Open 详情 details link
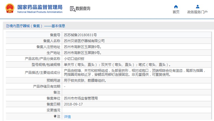The image size is (214, 121). pyautogui.click(x=67, y=117)
